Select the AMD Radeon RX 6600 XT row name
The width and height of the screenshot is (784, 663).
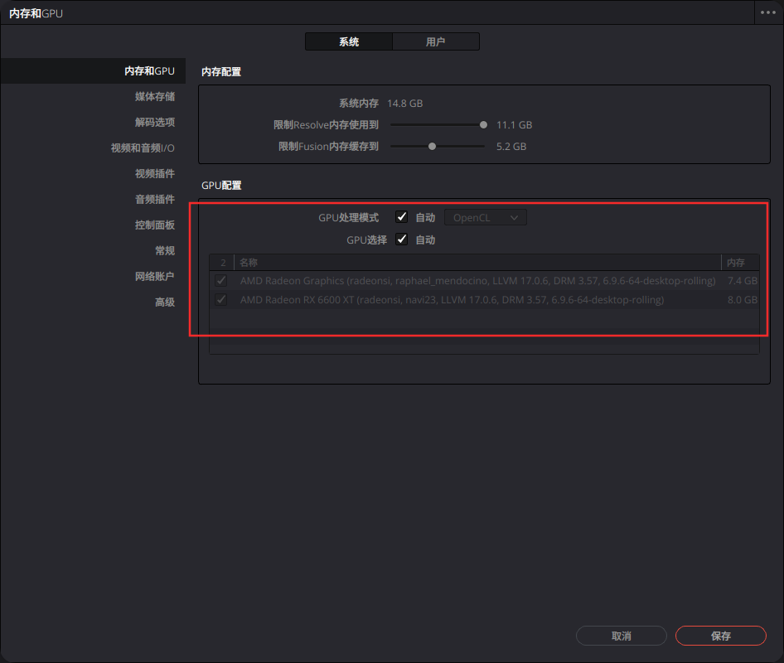(x=452, y=299)
